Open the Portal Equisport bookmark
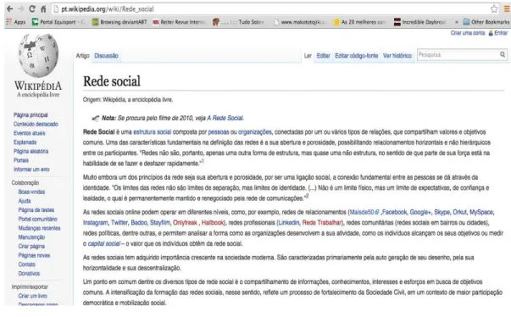The height and width of the screenshot is (317, 511). (x=58, y=22)
